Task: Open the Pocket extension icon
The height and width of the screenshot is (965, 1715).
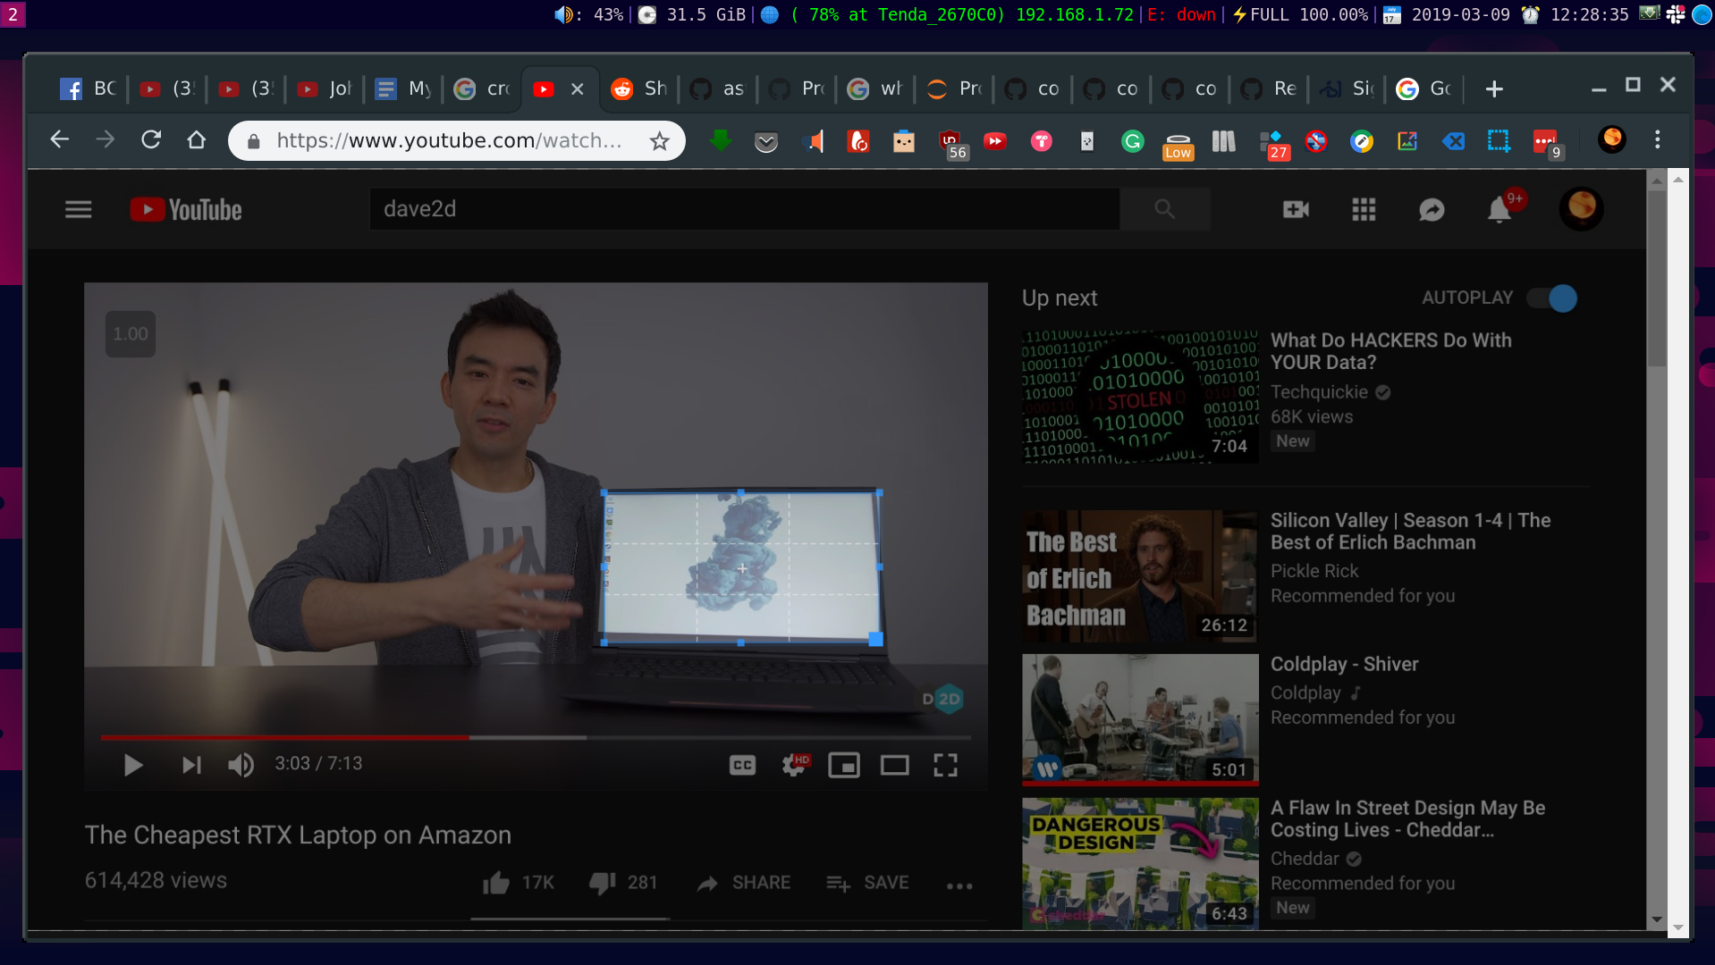Action: (x=766, y=141)
